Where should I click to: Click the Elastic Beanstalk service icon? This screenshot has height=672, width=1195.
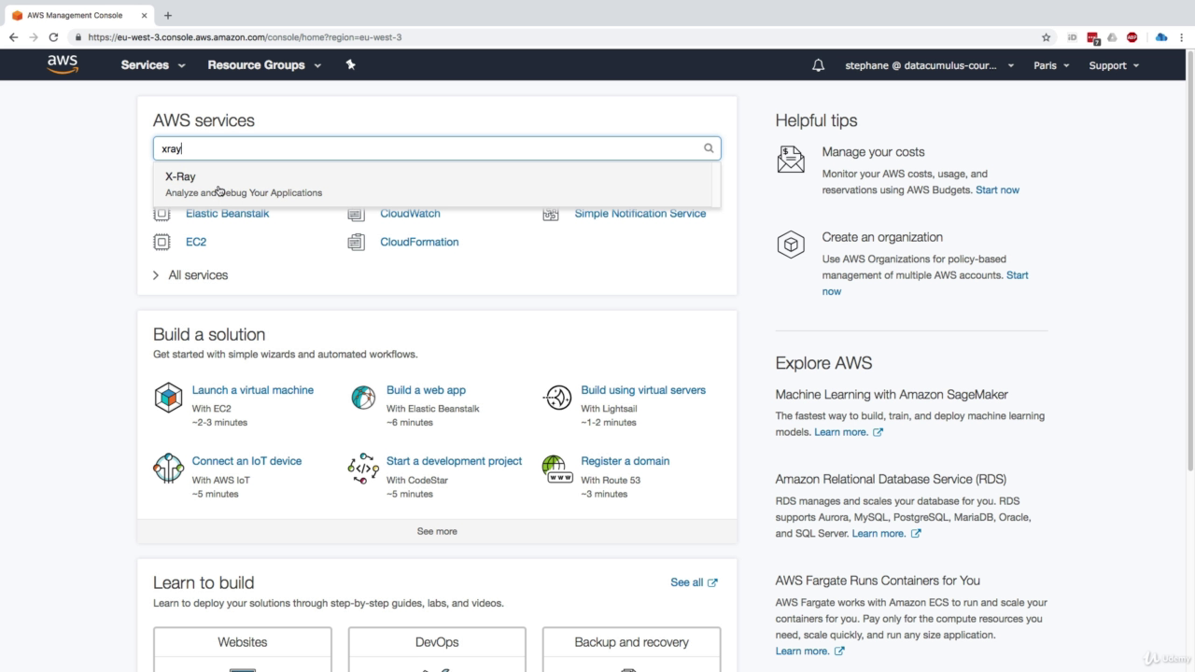click(x=162, y=214)
